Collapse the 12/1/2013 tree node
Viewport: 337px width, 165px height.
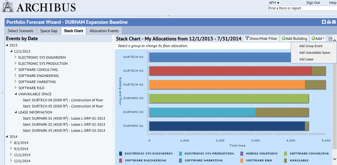(11, 51)
